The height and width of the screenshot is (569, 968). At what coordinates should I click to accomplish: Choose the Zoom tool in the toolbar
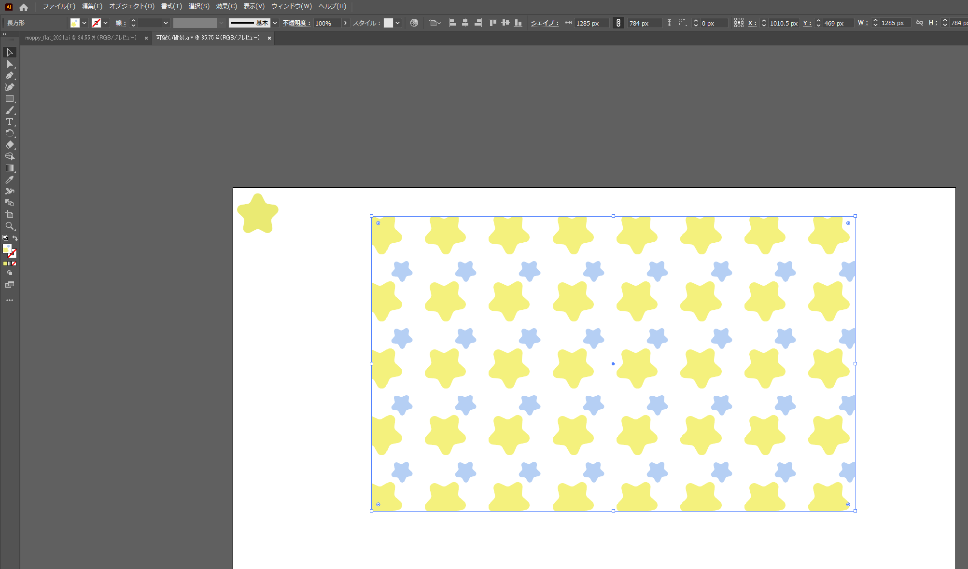(x=10, y=226)
